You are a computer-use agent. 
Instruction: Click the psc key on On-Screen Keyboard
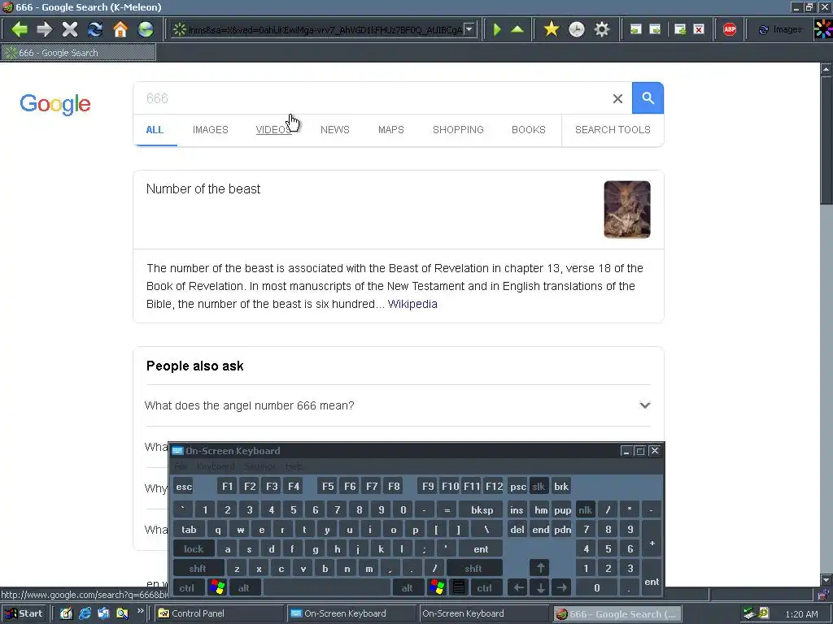(x=518, y=487)
